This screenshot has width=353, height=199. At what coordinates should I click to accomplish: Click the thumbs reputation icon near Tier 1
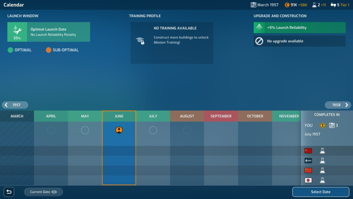[333, 5]
